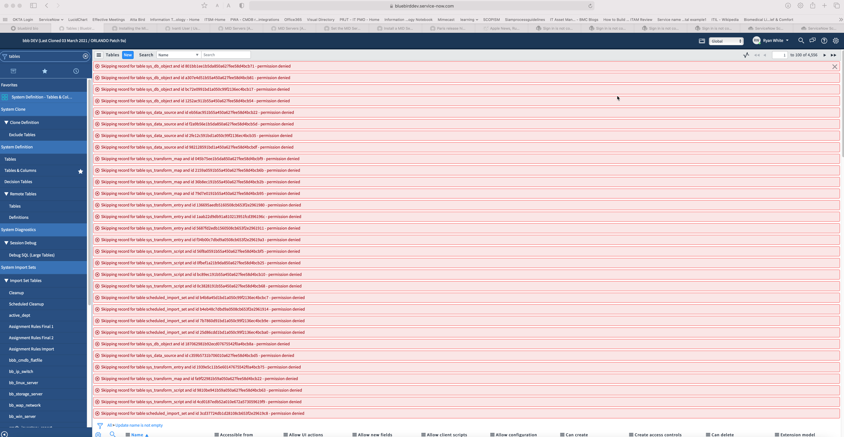The height and width of the screenshot is (437, 844).
Task: Open the list context menu hamburger icon
Action: 99,55
